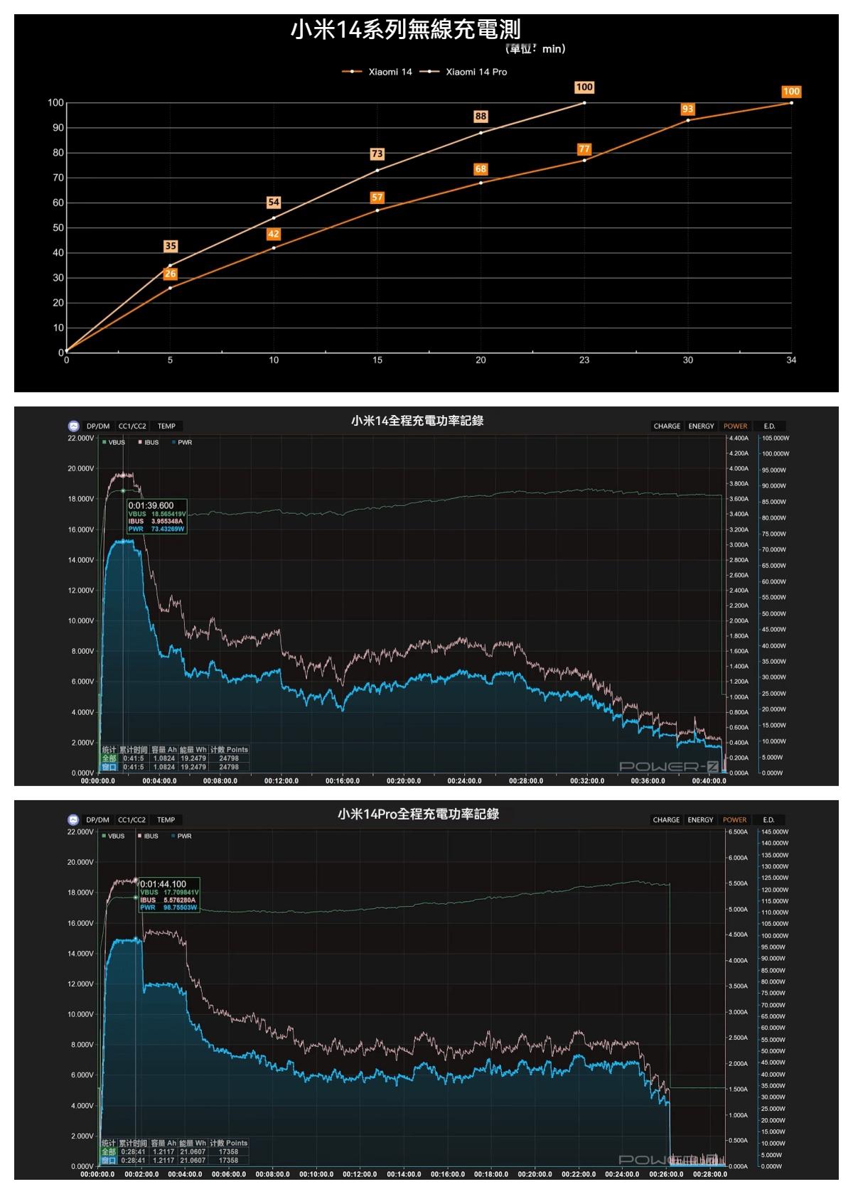Click 21.0607 energy value in the 全部 row
The image size is (853, 1194).
click(x=193, y=1152)
